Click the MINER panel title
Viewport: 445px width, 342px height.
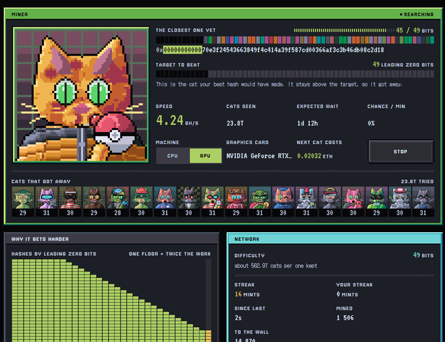[20, 14]
